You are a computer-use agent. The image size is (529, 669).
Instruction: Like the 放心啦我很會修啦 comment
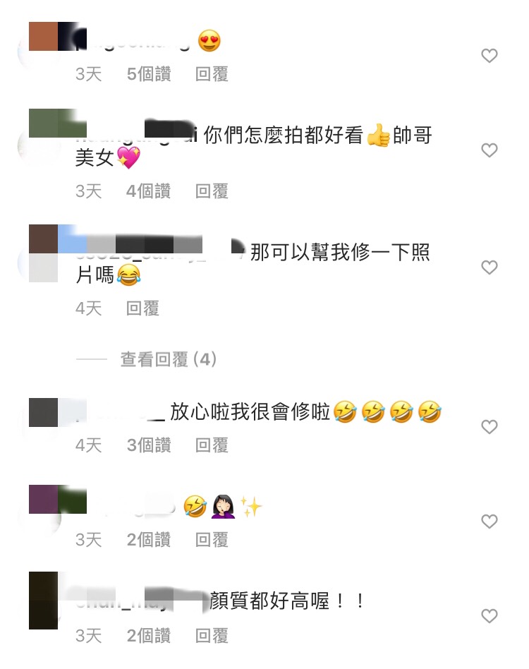[490, 427]
